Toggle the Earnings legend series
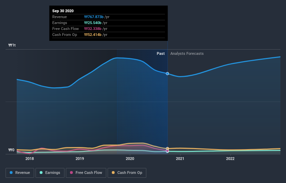This screenshot has width=286, height=183. [x=50, y=173]
